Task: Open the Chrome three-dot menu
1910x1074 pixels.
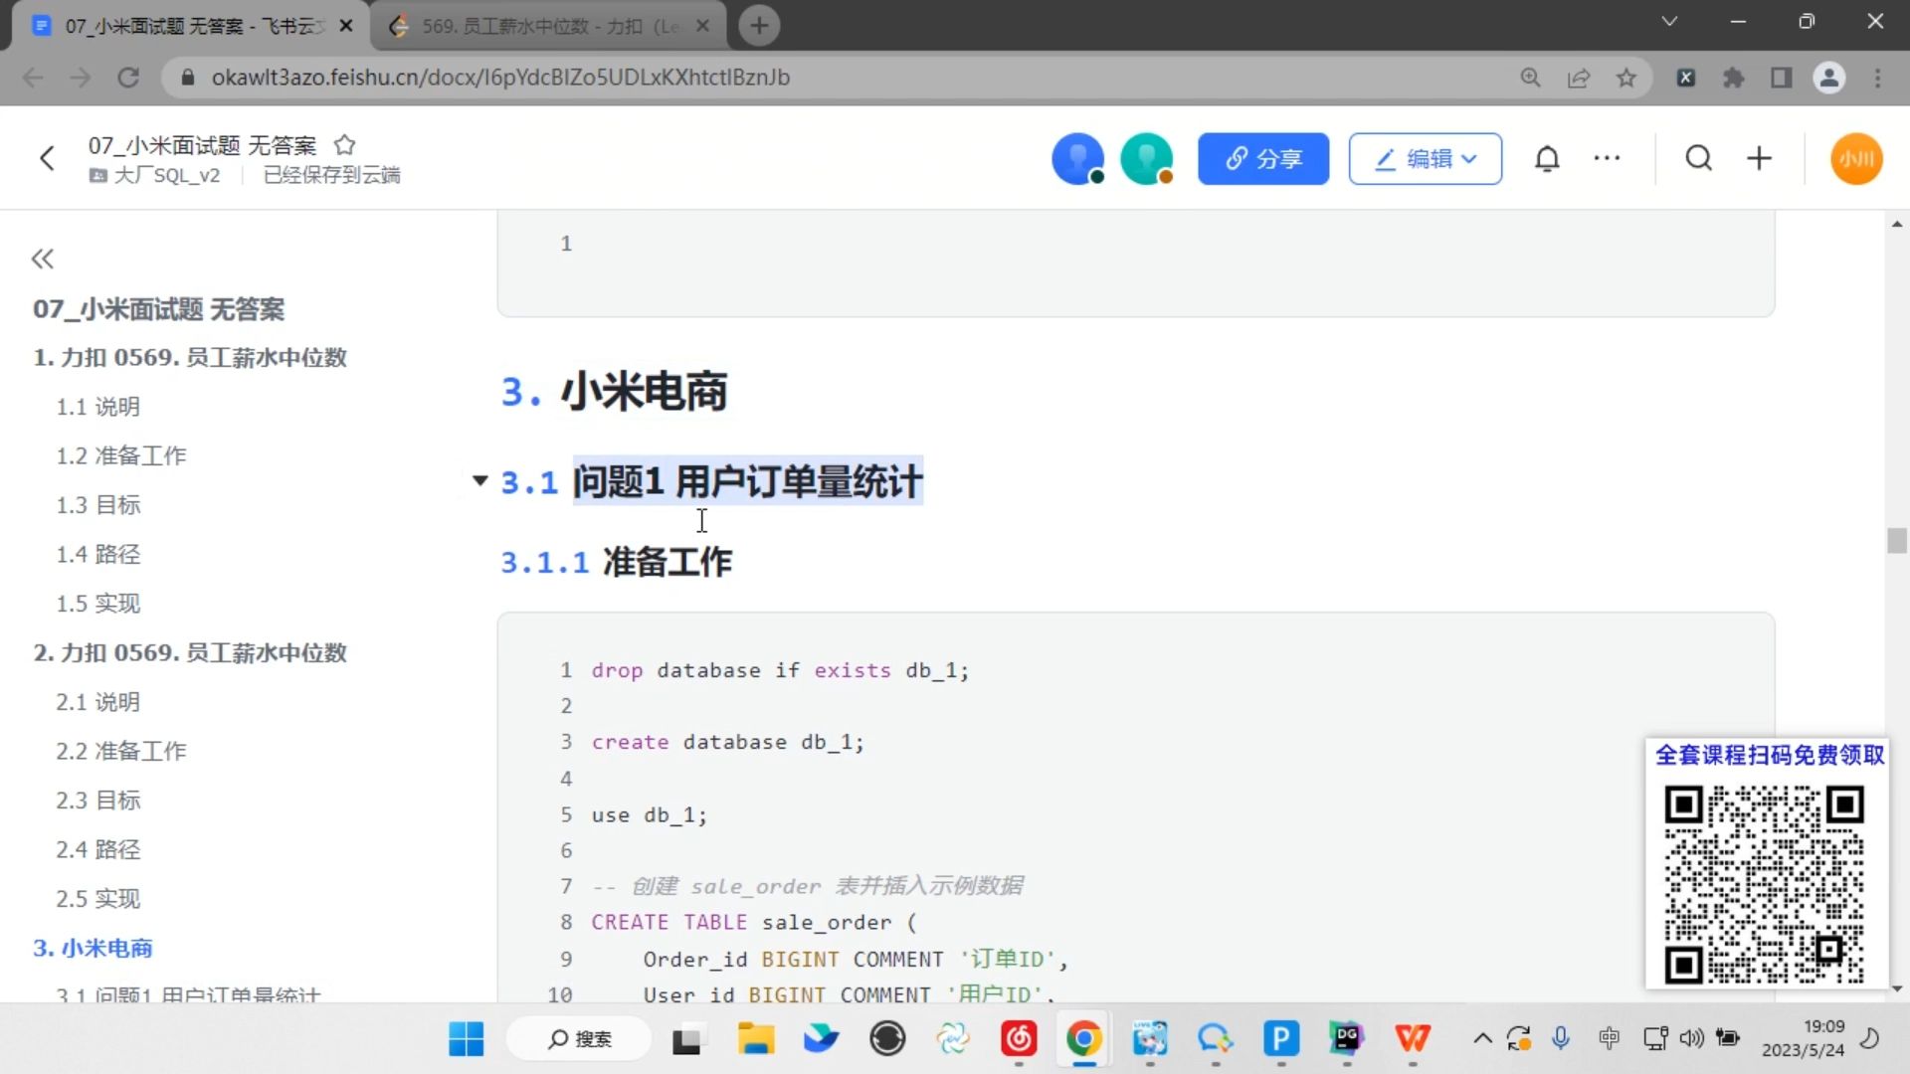Action: coord(1877,78)
